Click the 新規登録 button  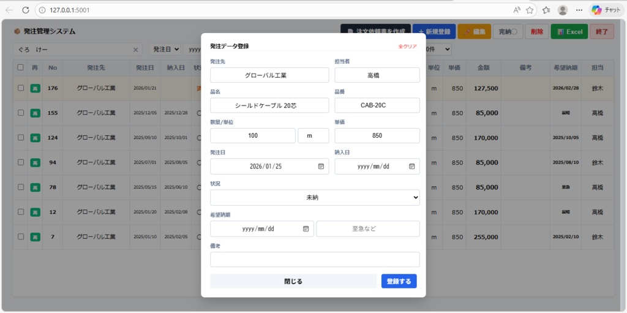pyautogui.click(x=434, y=32)
